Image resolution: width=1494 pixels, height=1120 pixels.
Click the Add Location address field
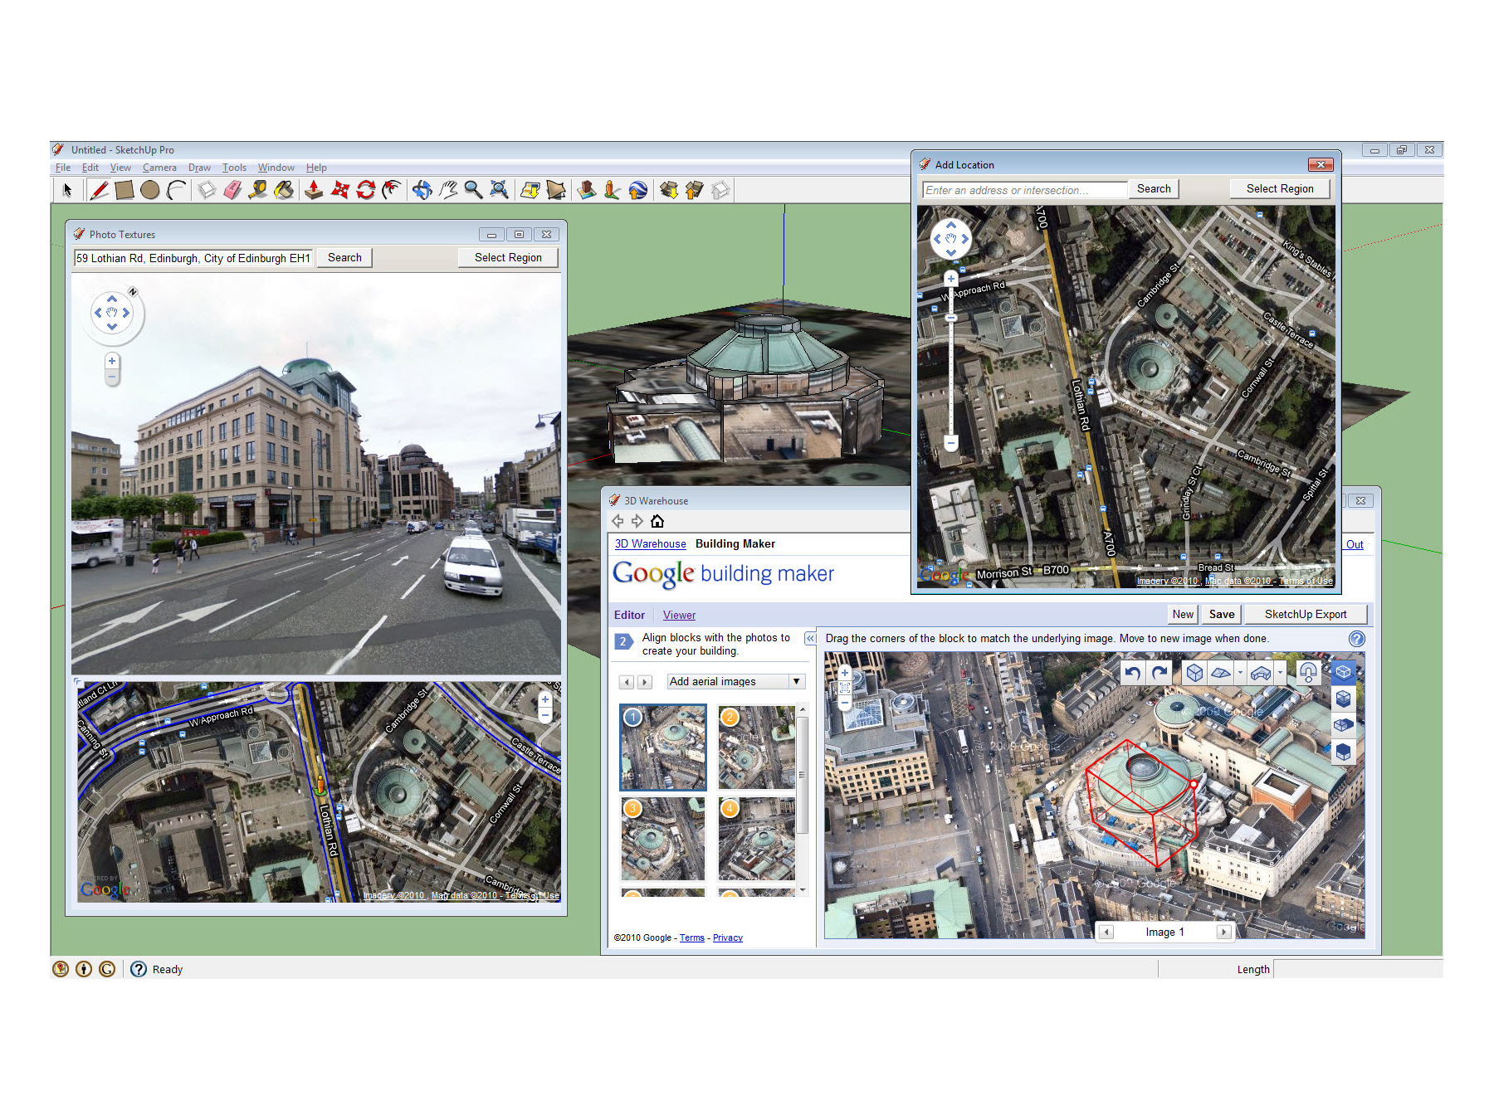tap(1024, 190)
